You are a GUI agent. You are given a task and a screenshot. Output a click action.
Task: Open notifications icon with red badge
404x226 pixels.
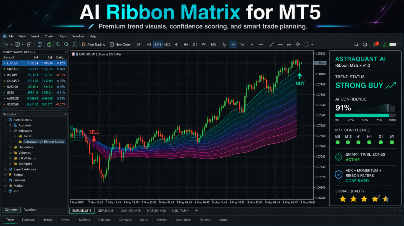pyautogui.click(x=375, y=44)
